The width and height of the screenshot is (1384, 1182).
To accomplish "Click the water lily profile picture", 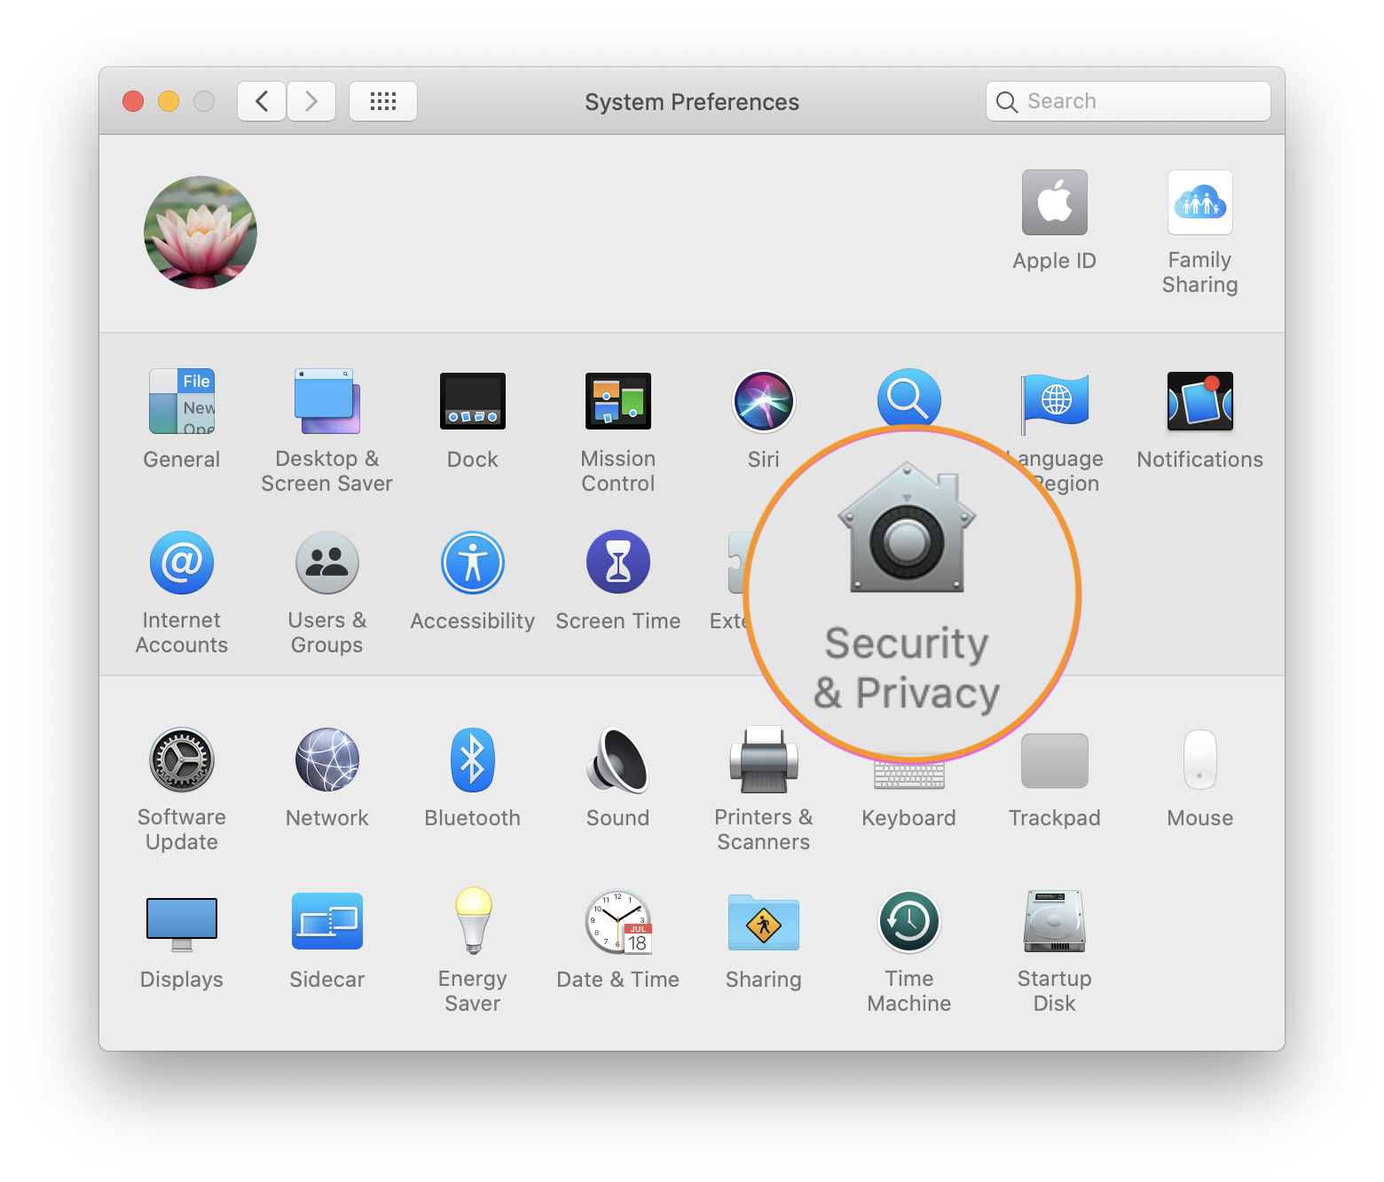I will tap(201, 232).
